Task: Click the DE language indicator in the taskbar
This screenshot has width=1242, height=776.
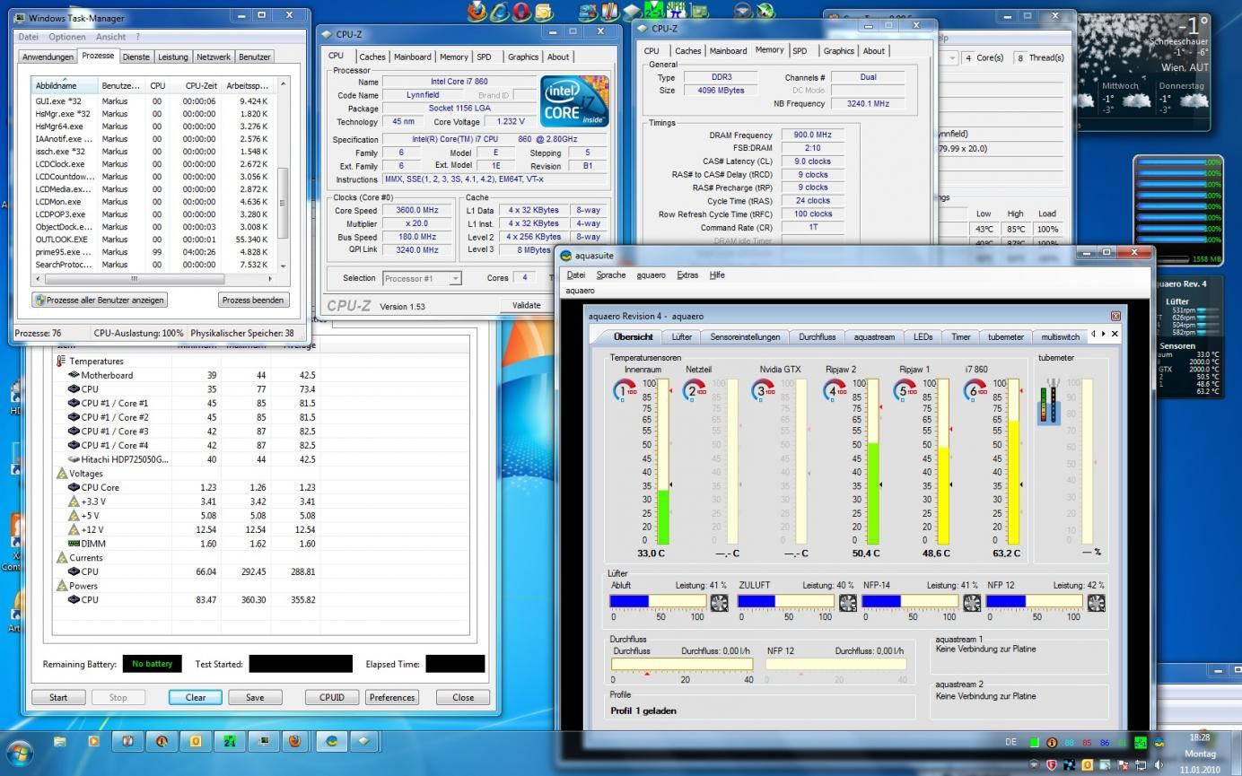Action: [x=1010, y=743]
